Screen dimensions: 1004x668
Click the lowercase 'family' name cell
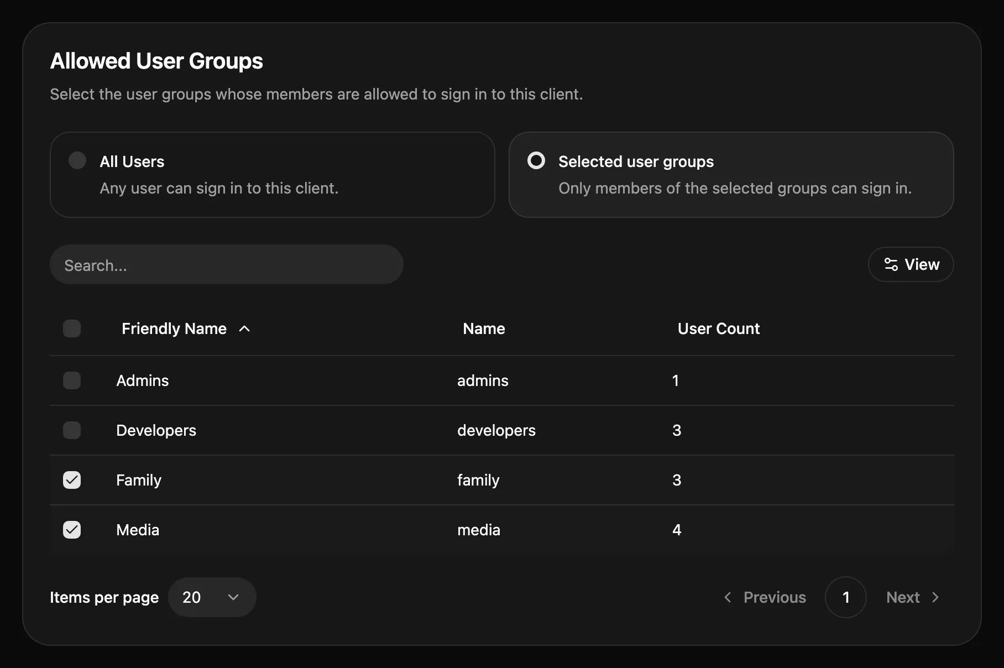[478, 480]
